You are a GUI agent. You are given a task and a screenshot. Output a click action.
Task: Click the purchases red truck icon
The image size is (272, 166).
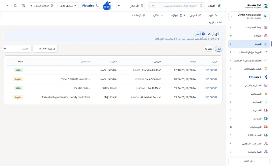tap(266, 110)
